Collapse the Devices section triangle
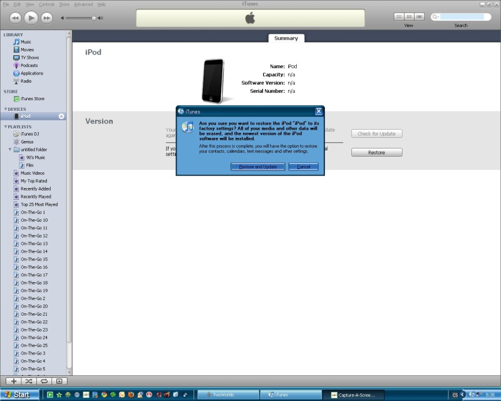The height and width of the screenshot is (401, 501). (x=6, y=109)
